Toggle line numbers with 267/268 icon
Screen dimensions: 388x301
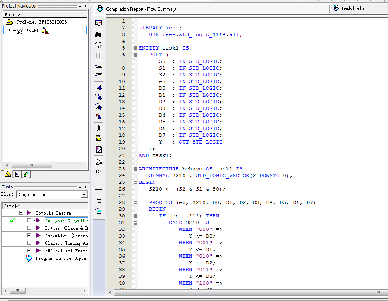click(x=98, y=161)
